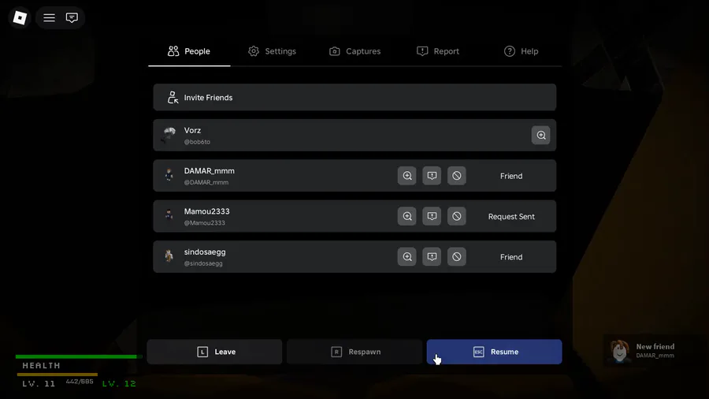Screen dimensions: 709x399
Task: Click the Respawn button
Action: (354, 352)
